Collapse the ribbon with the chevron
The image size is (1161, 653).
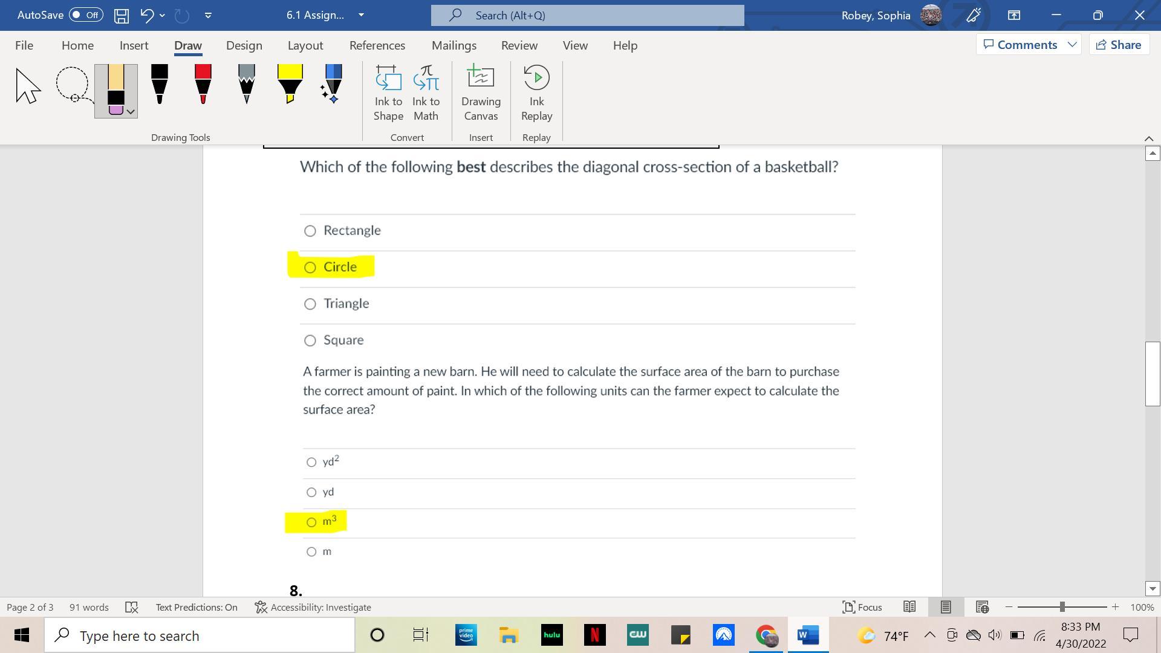point(1149,138)
